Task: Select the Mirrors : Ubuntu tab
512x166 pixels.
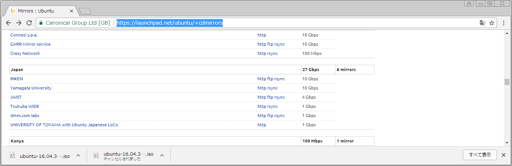Action: (41, 11)
